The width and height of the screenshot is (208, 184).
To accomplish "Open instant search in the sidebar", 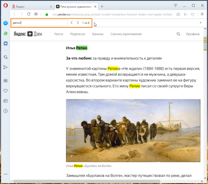I will click(6, 57).
